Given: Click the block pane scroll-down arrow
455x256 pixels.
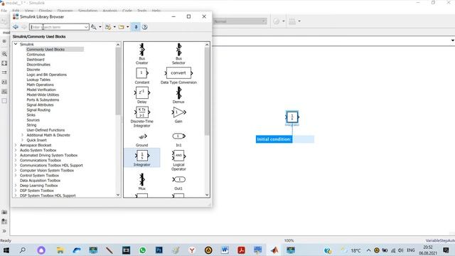Looking at the screenshot, I should 207,195.
